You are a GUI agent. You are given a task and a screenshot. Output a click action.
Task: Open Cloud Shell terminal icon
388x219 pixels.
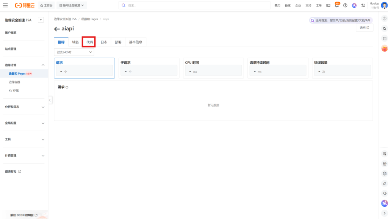(328, 5)
